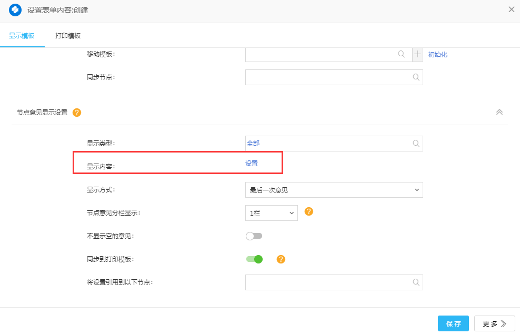Click the 保存 button
The height and width of the screenshot is (335, 520).
[453, 323]
